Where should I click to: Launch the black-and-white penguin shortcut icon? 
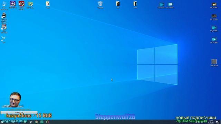click(4, 15)
